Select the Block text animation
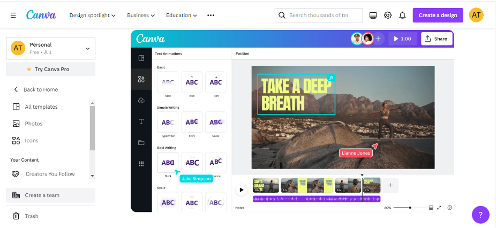The image size is (496, 228). tap(168, 163)
